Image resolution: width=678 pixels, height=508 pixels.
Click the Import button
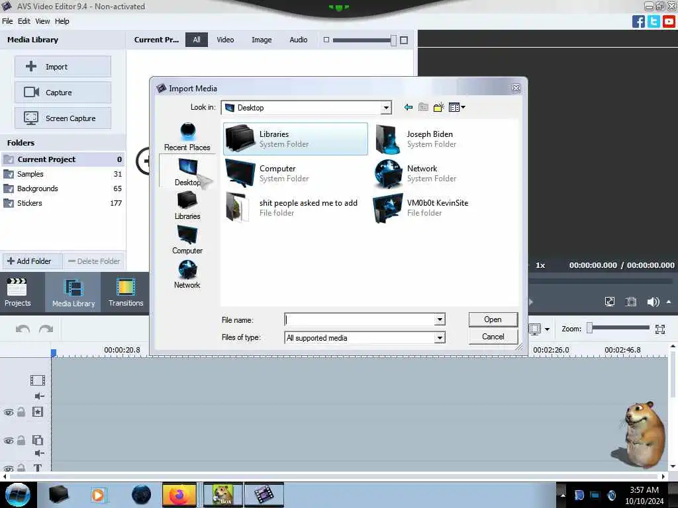tap(63, 67)
